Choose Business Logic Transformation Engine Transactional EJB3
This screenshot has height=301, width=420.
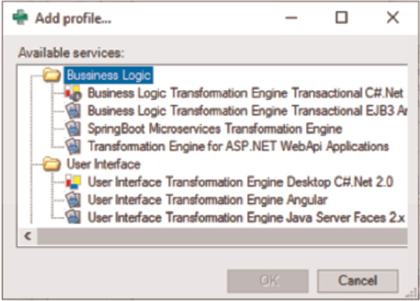pos(247,111)
